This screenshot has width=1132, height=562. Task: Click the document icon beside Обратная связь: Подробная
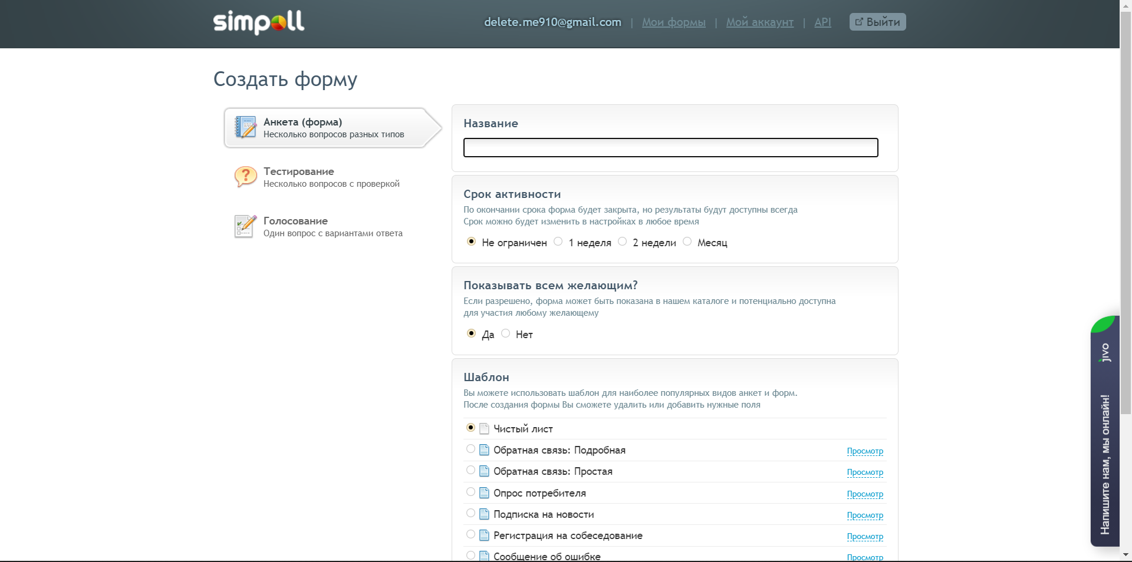484,449
